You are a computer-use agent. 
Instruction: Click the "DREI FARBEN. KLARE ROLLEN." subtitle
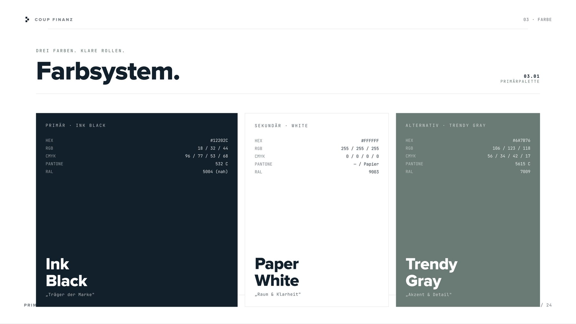80,51
